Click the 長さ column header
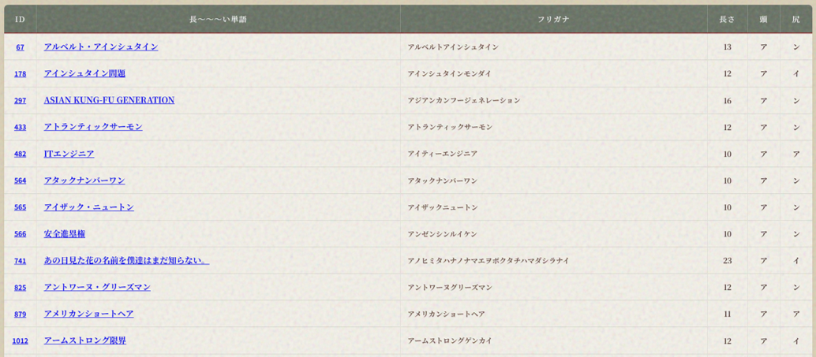This screenshot has width=816, height=357. 727,19
